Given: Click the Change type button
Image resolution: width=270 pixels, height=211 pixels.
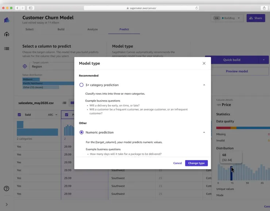Looking at the screenshot, I should [x=196, y=163].
